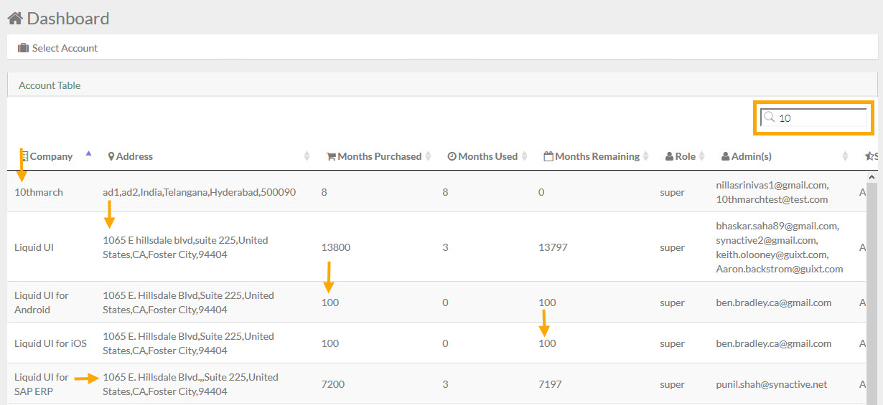The height and width of the screenshot is (405, 883).
Task: Click the Address map-pin icon
Action: click(111, 156)
